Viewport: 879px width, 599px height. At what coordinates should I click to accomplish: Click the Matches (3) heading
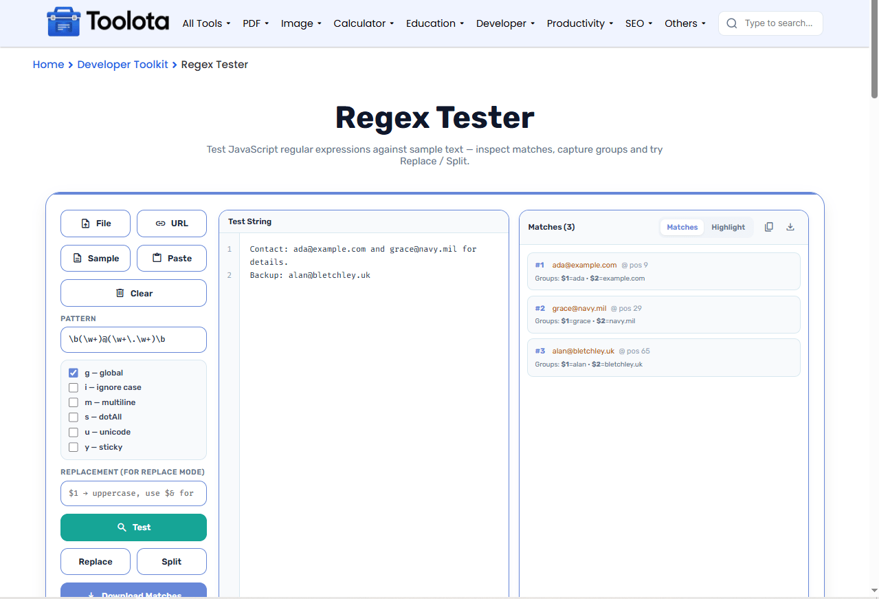click(x=551, y=227)
